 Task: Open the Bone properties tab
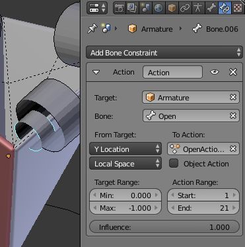(211, 8)
